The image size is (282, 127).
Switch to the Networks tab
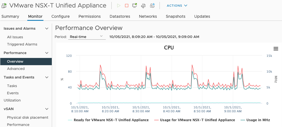[148, 16]
